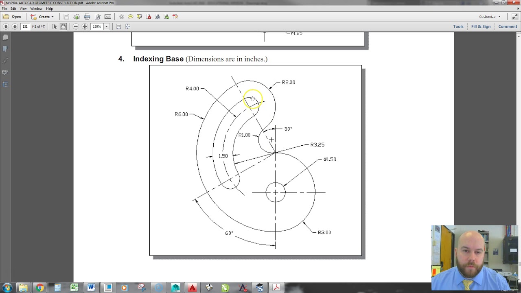This screenshot has height=293, width=521.
Task: Click the R2.00 dimension label
Action: [x=289, y=82]
